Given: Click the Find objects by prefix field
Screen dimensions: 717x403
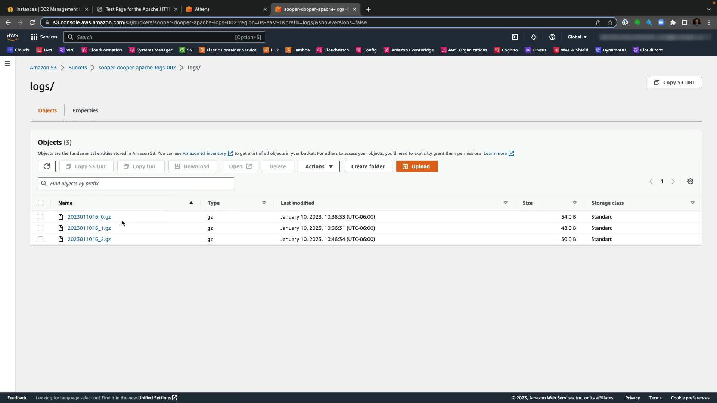Looking at the screenshot, I should click(x=136, y=184).
